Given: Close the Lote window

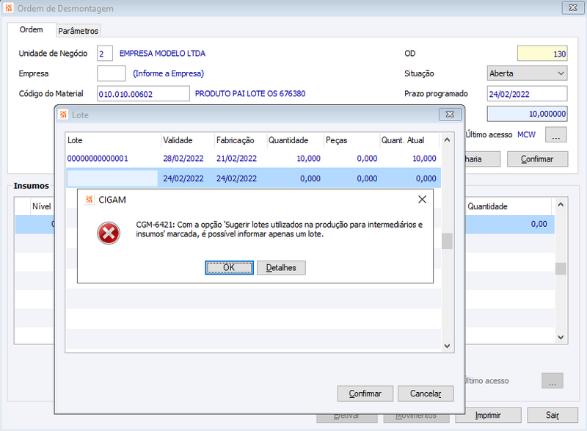Looking at the screenshot, I should click(450, 115).
